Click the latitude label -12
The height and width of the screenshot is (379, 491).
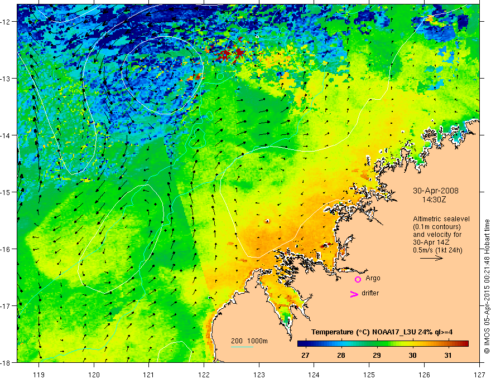point(6,22)
